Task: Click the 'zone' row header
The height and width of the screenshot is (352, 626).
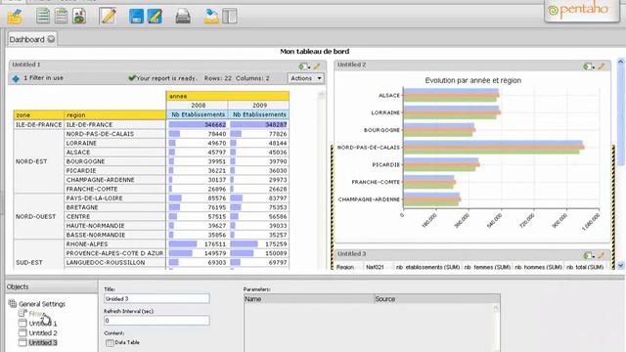Action: pos(39,115)
